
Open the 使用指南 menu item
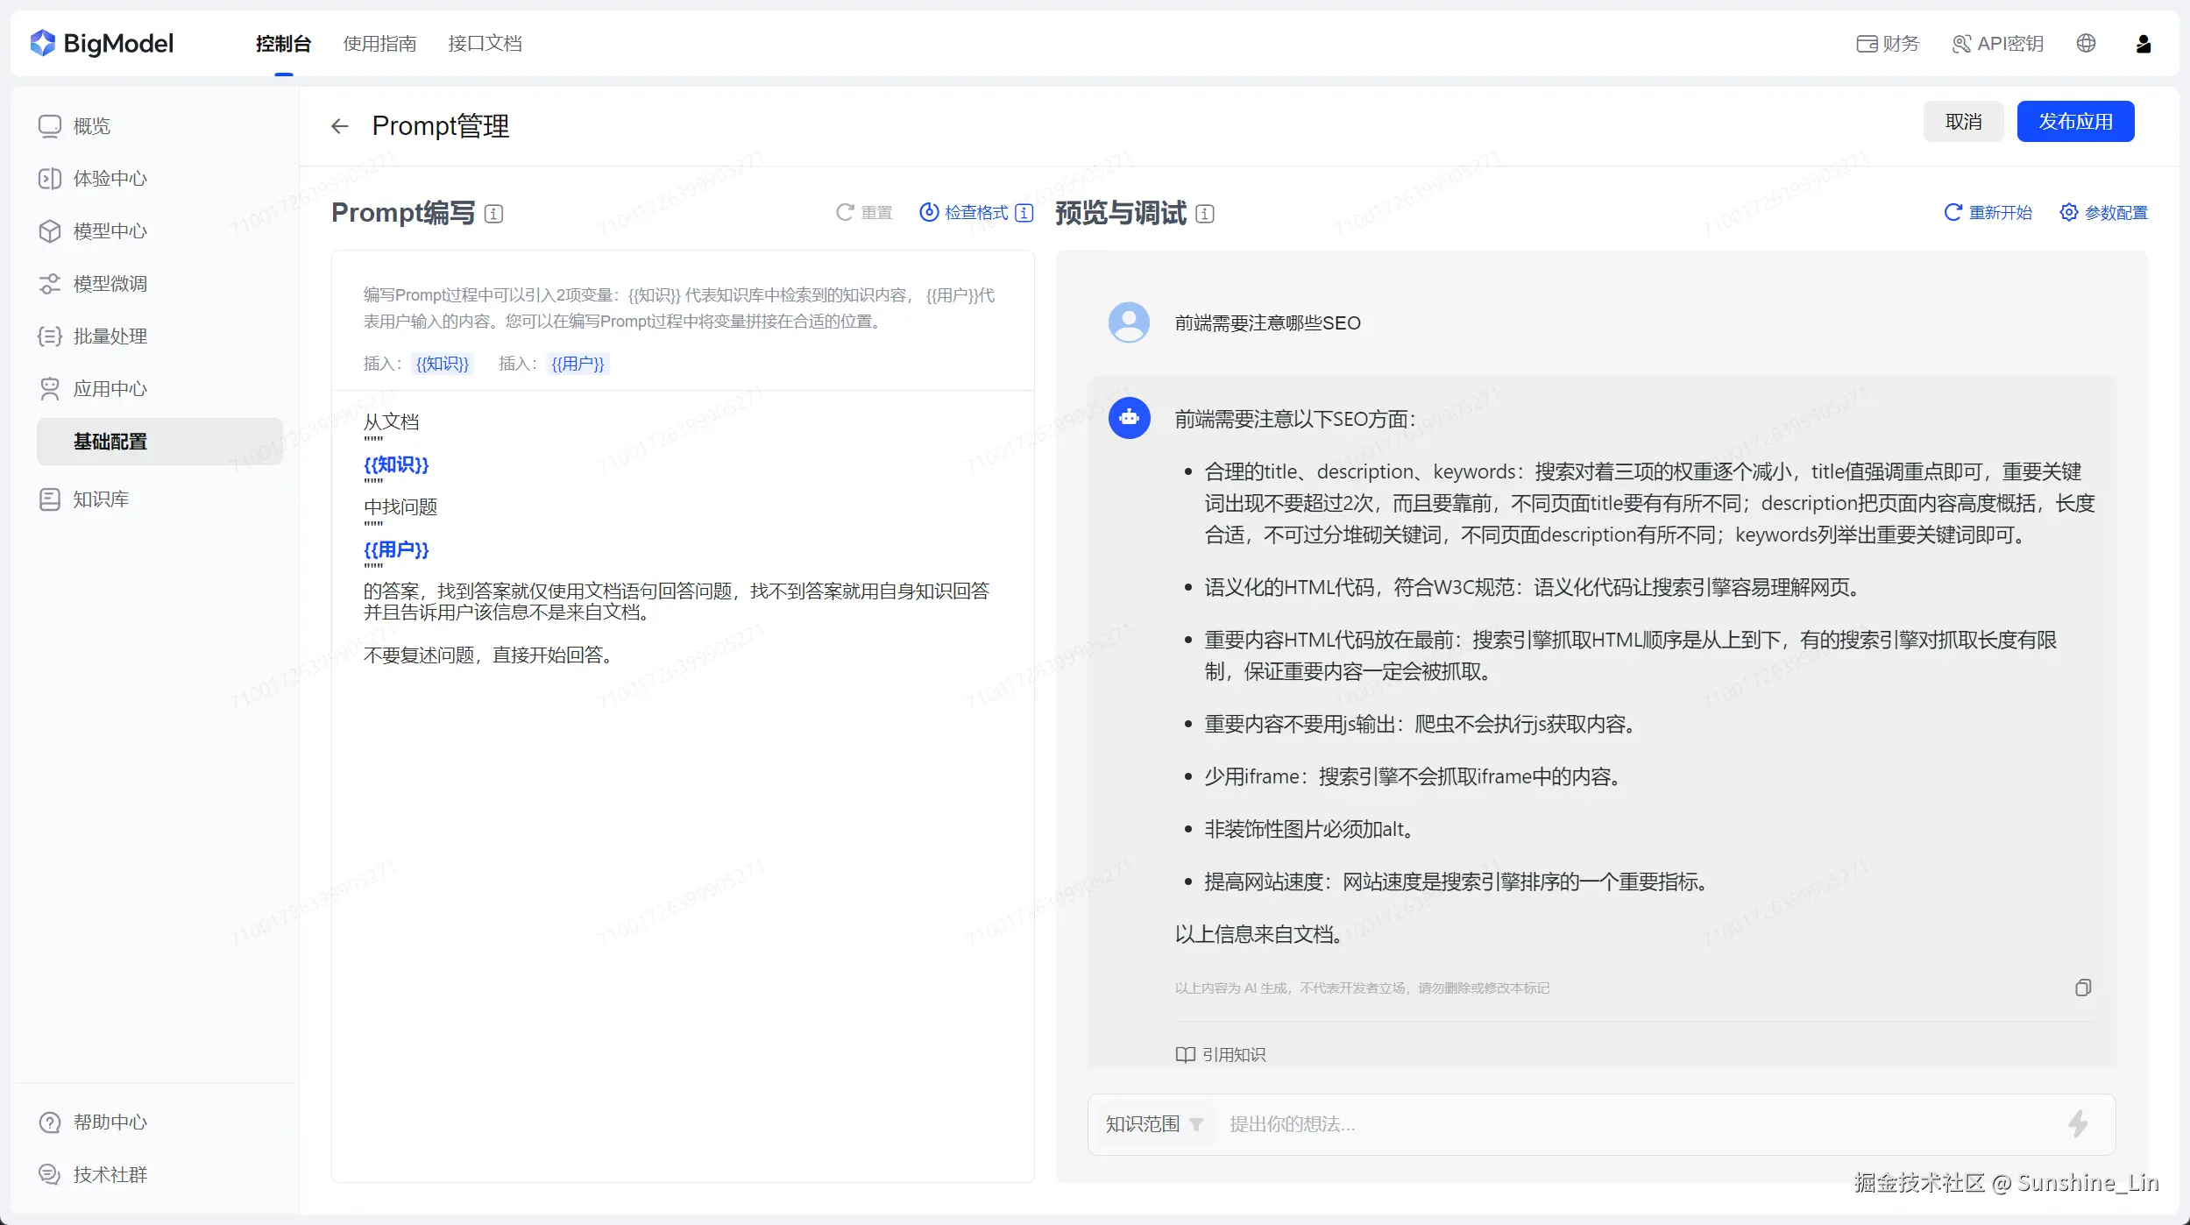pyautogui.click(x=379, y=43)
